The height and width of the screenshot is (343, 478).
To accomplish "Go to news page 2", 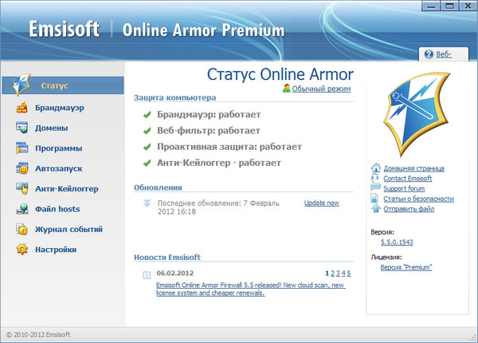I will click(x=333, y=273).
